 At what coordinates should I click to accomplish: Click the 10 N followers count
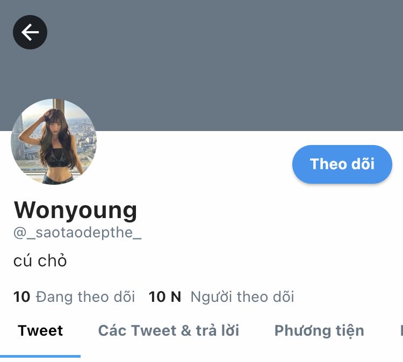165,296
